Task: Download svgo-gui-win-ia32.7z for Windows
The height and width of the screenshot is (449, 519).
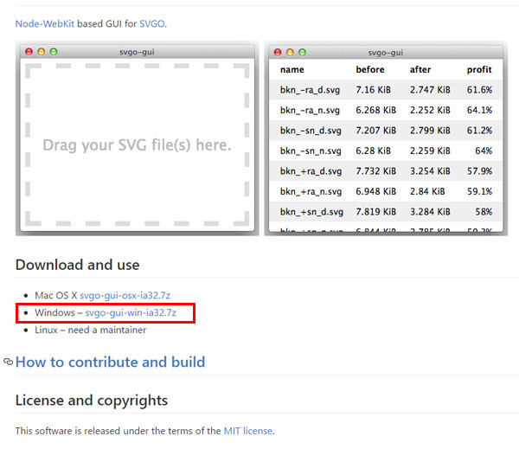Action: coord(131,312)
